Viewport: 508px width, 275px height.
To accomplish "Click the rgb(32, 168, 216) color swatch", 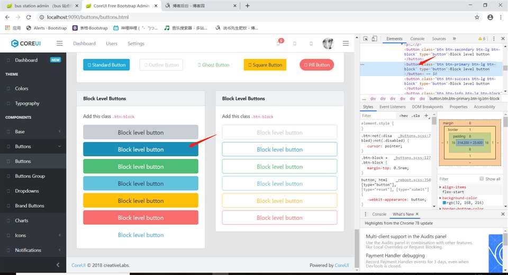I will 444,203.
